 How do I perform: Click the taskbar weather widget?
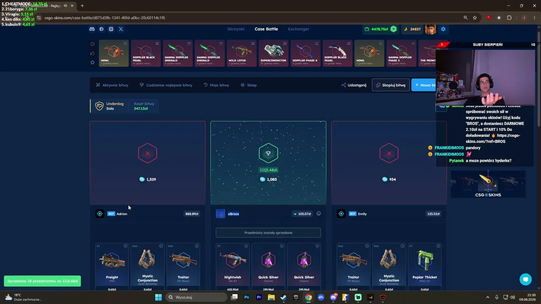tap(24, 297)
